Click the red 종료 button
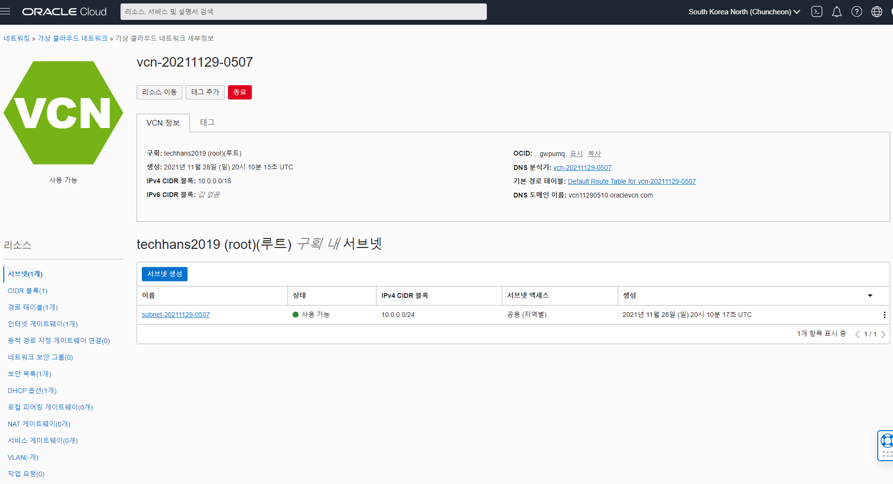The height and width of the screenshot is (484, 893). pyautogui.click(x=240, y=92)
